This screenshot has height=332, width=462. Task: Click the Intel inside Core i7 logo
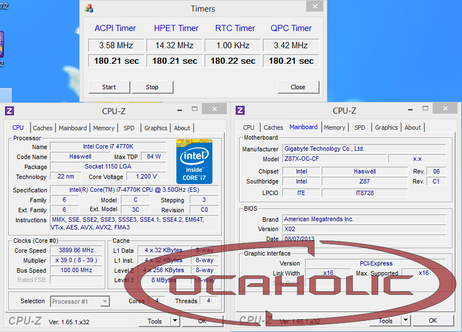coord(194,162)
